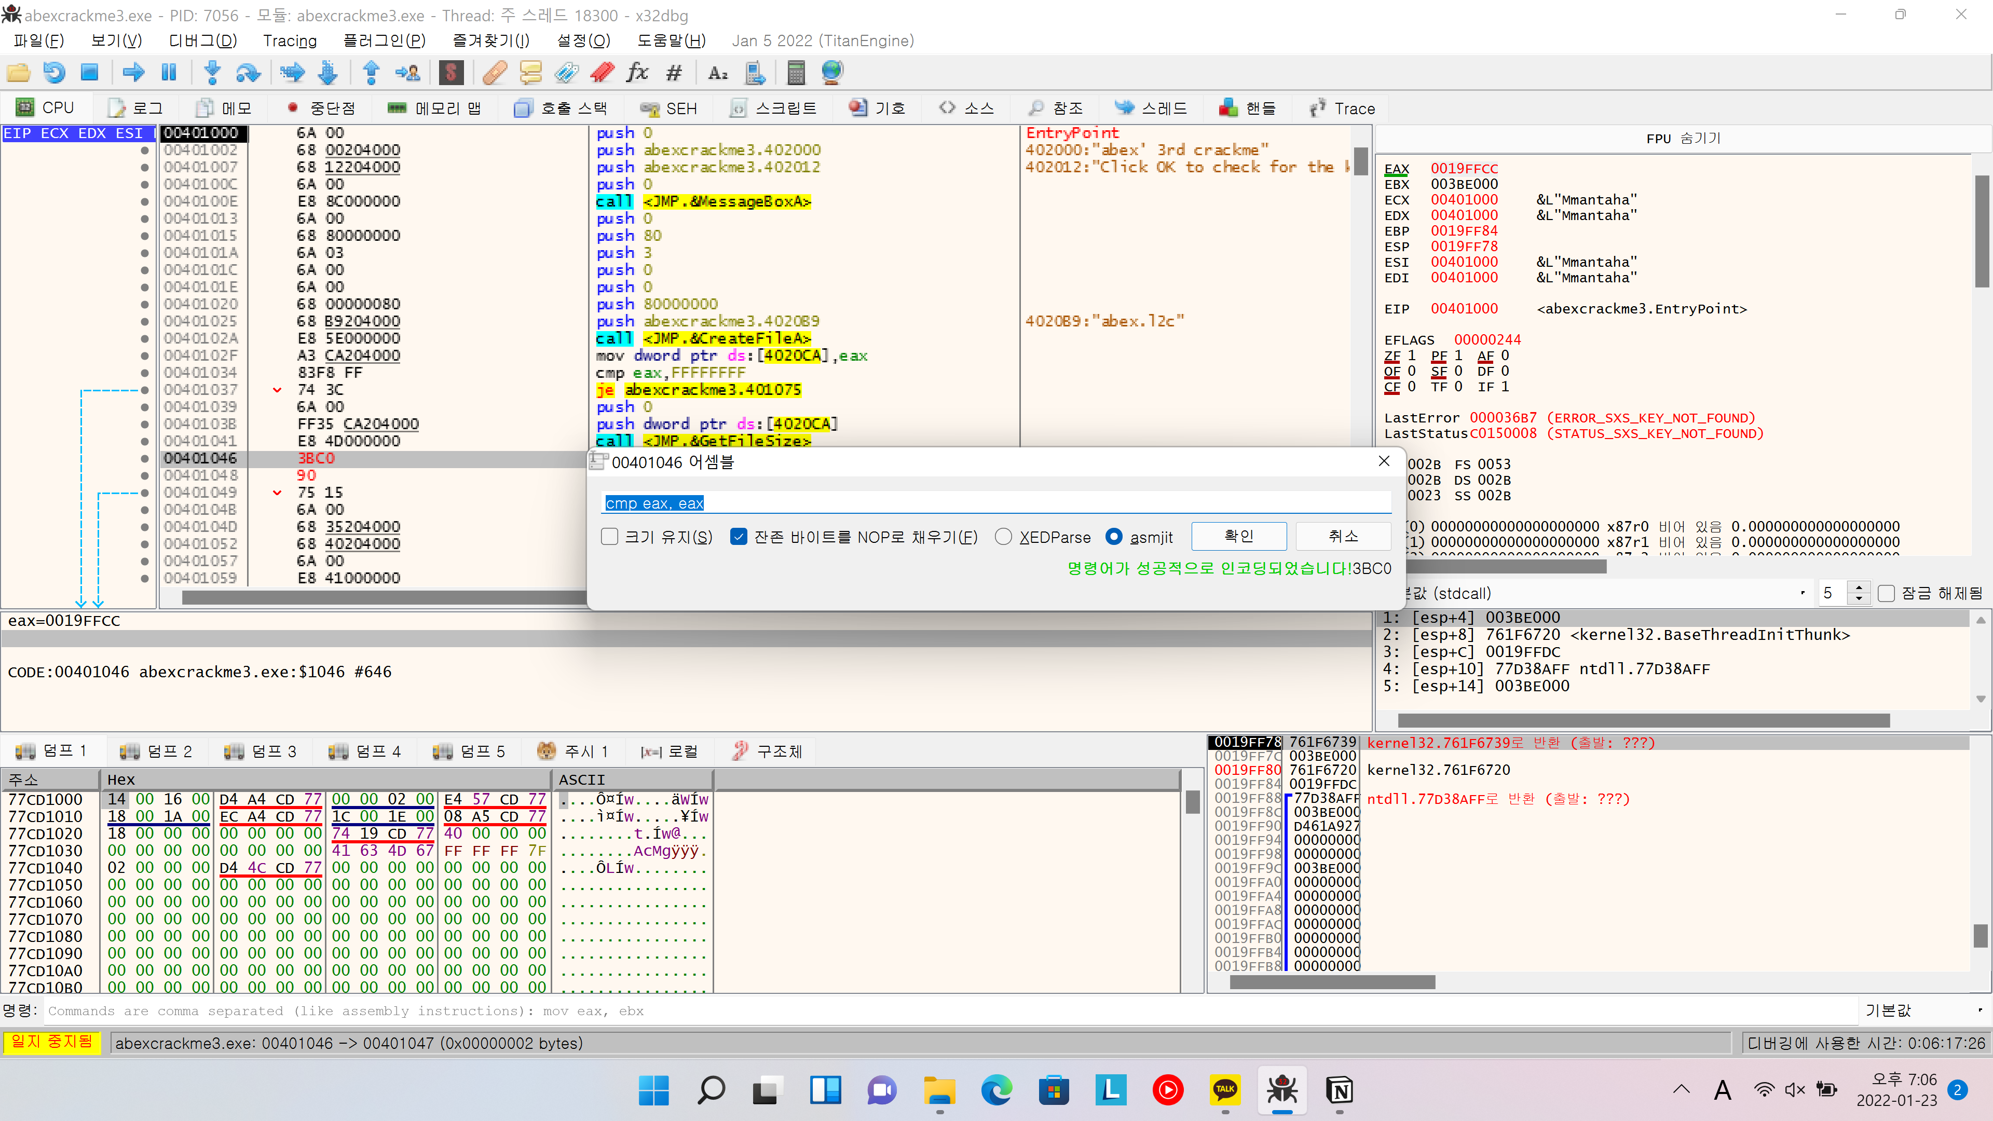Click the Az font/appearance icon
This screenshot has height=1121, width=1993.
coord(718,73)
